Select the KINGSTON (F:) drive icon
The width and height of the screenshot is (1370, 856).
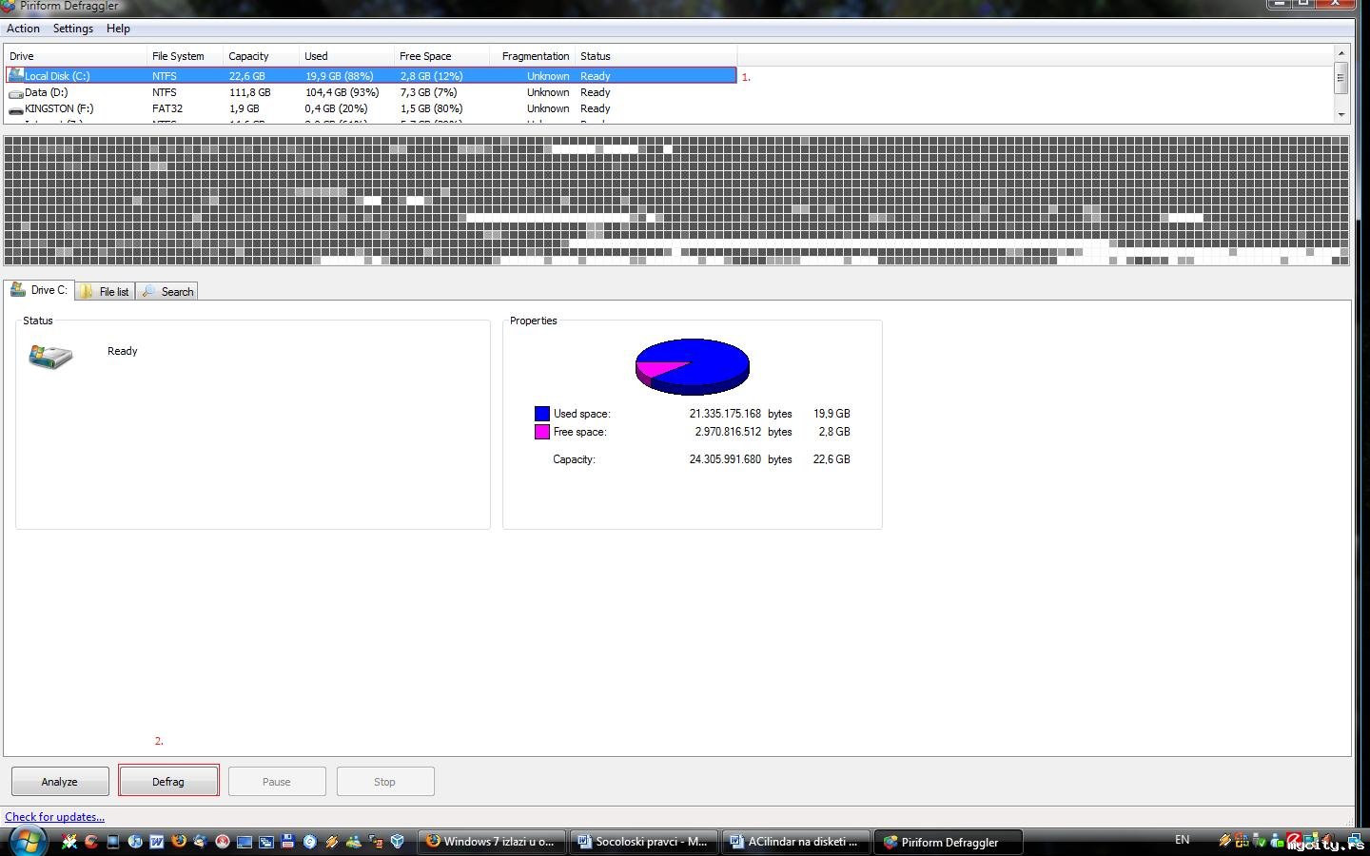(x=15, y=109)
